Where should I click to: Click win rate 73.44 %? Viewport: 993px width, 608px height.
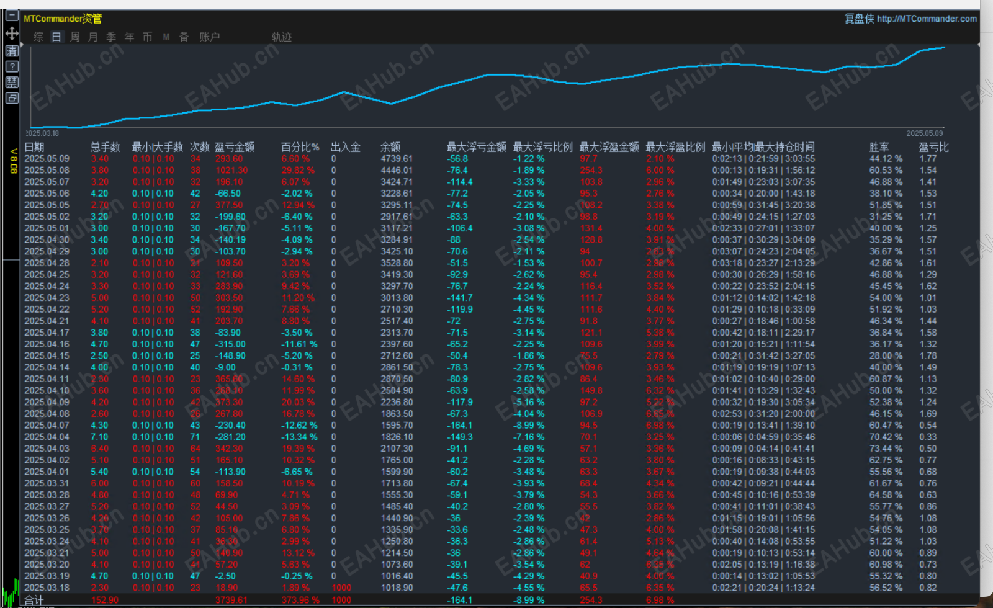[886, 449]
